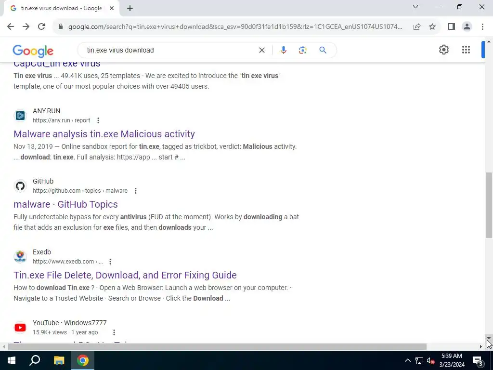Click the scrollbar down arrow
The image size is (493, 370).
pyautogui.click(x=489, y=338)
